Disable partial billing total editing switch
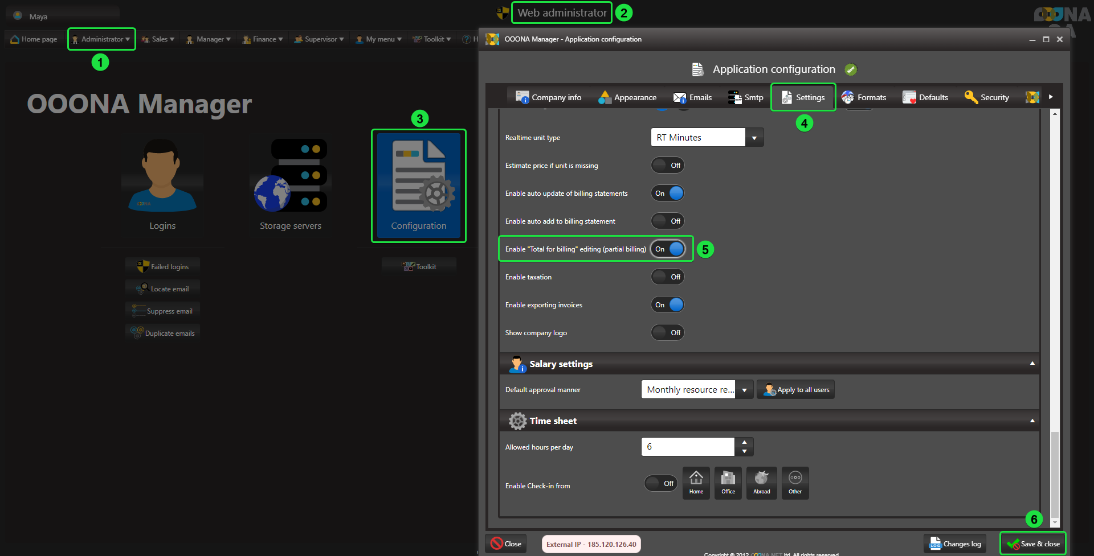 (x=667, y=249)
